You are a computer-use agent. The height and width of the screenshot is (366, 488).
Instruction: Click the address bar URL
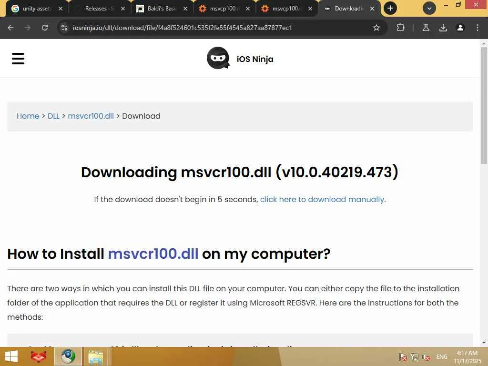pyautogui.click(x=183, y=28)
